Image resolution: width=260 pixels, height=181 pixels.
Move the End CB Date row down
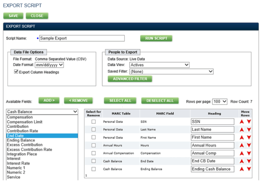coord(249,161)
